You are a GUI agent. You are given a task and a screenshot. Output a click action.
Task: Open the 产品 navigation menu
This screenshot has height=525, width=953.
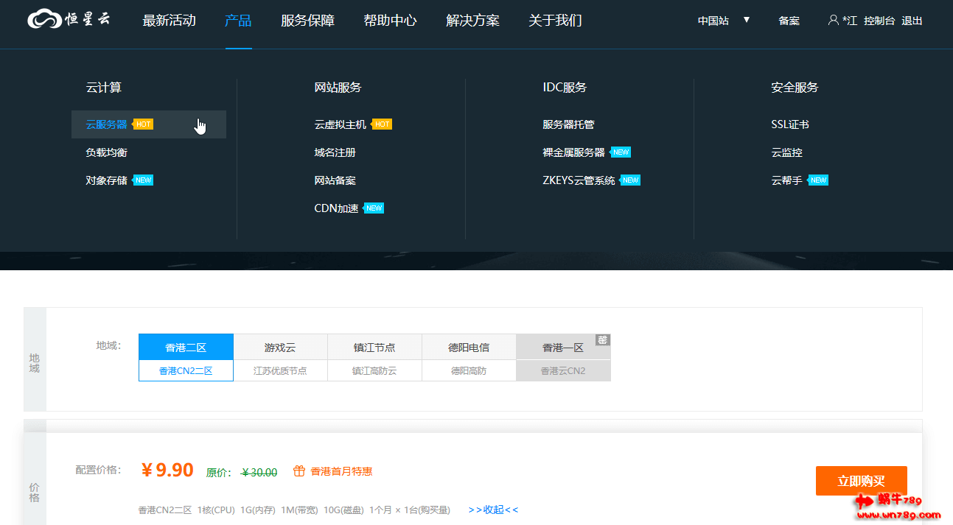point(238,21)
